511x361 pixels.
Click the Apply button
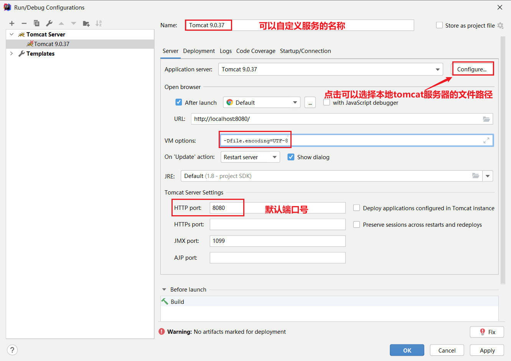point(487,350)
